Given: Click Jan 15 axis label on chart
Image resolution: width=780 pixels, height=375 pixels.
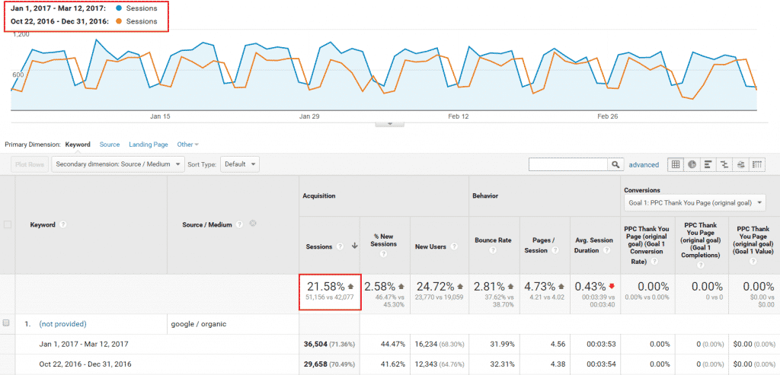Looking at the screenshot, I should [x=160, y=116].
